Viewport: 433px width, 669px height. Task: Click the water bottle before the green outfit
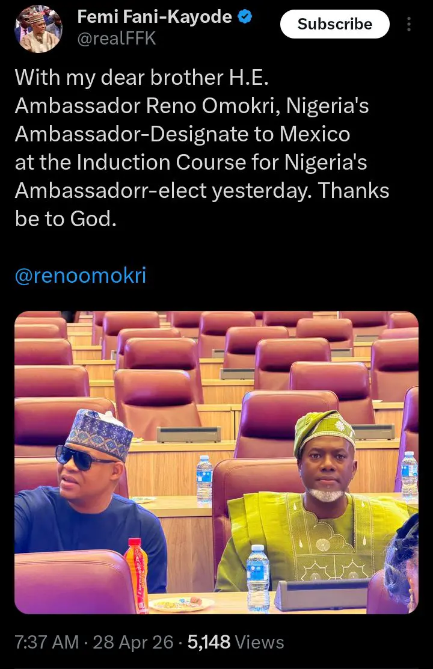coord(257,578)
